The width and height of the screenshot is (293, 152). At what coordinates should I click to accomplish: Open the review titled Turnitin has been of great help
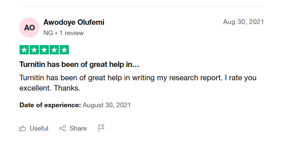pos(80,64)
